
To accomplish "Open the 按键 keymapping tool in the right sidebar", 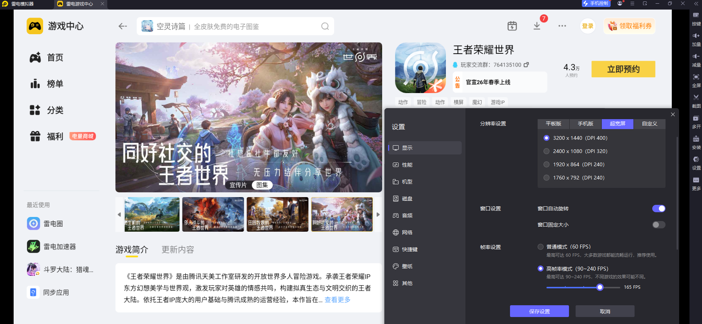I will click(x=696, y=19).
